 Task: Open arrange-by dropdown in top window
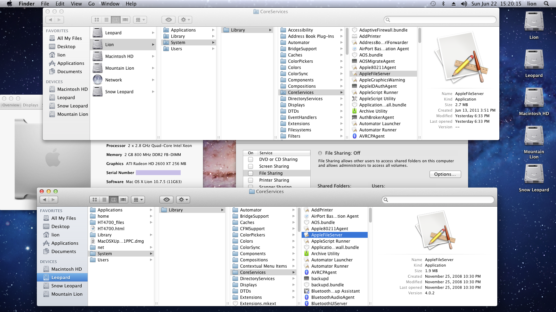tap(140, 20)
